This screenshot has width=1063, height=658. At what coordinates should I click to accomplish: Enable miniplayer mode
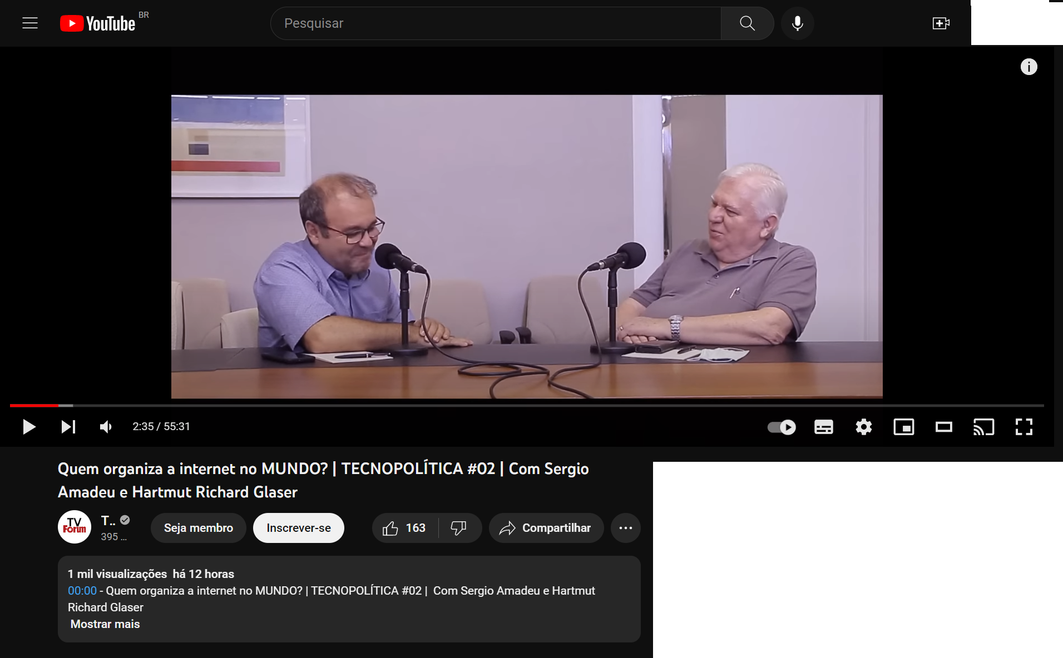tap(903, 427)
